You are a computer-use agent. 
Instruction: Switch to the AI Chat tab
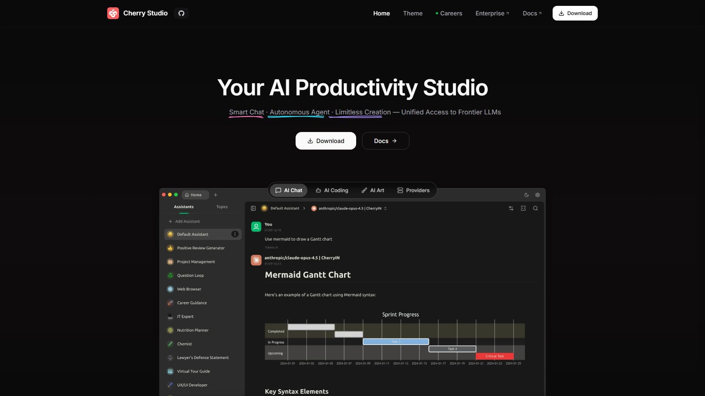point(289,190)
